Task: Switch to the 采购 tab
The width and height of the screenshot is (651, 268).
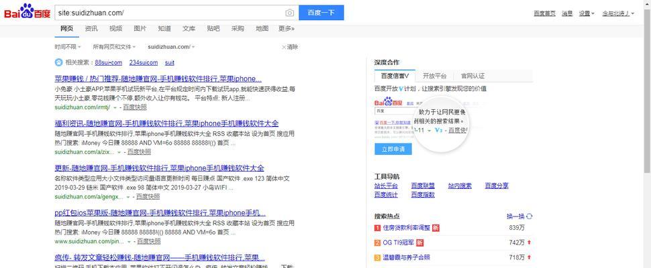Action: pos(238,29)
